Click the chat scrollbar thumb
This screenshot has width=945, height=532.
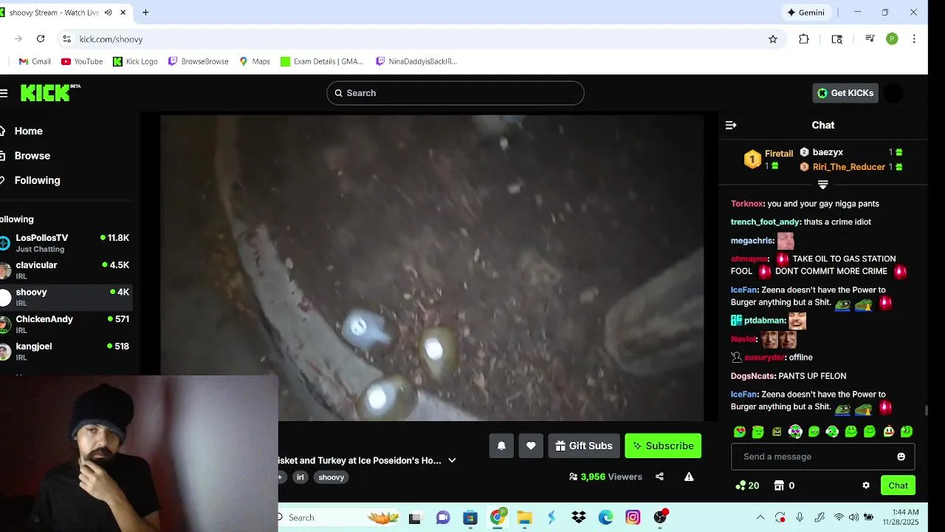926,410
